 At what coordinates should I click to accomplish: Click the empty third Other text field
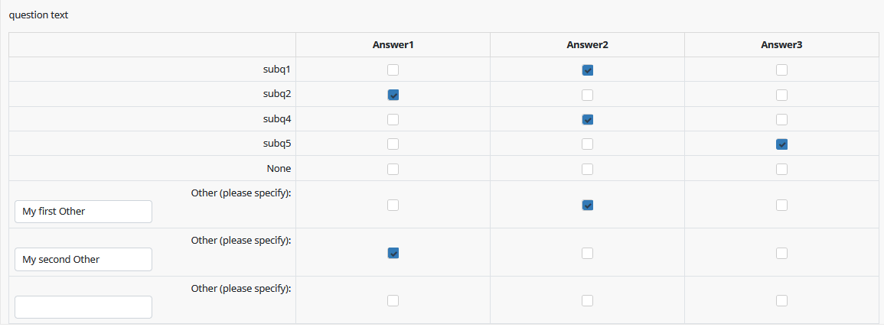coord(83,307)
